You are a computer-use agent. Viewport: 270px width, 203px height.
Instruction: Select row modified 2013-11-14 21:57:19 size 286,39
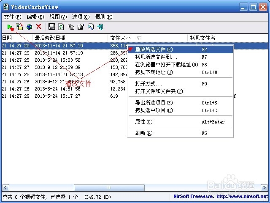pyautogui.click(x=65, y=53)
